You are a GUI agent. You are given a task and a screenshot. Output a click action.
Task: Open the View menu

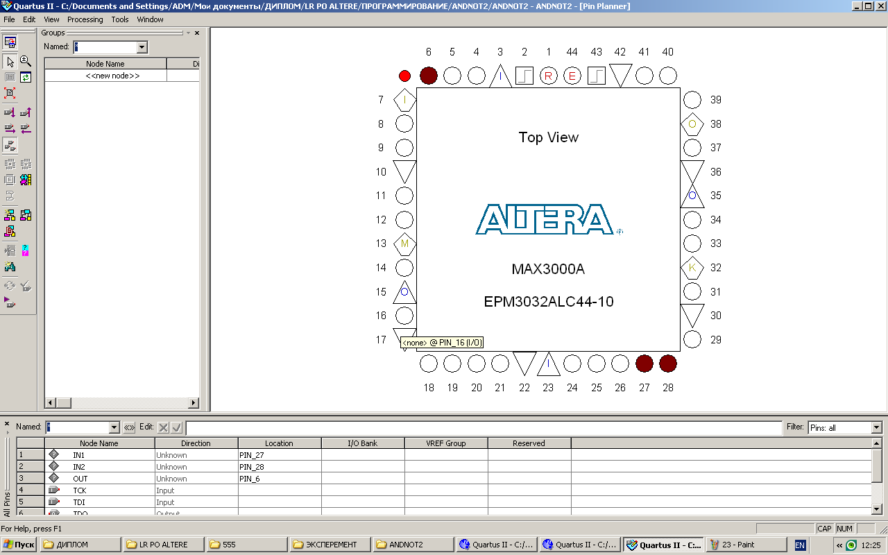(51, 19)
